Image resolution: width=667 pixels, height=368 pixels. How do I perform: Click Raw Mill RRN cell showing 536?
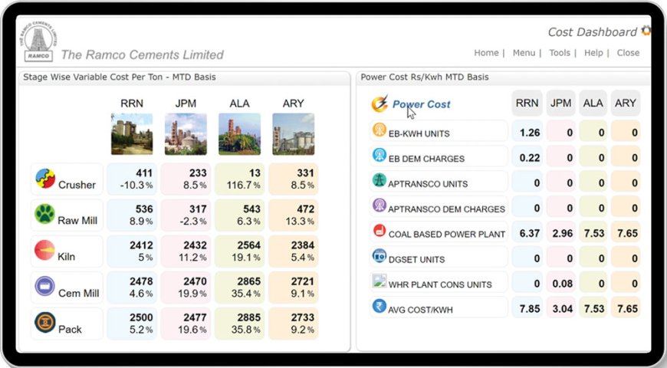click(131, 215)
